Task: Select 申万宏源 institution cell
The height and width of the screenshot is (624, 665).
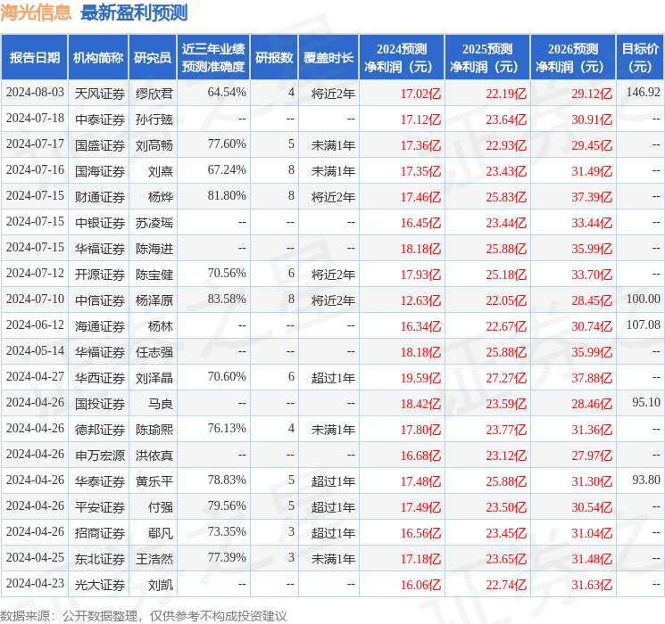Action: coord(100,456)
